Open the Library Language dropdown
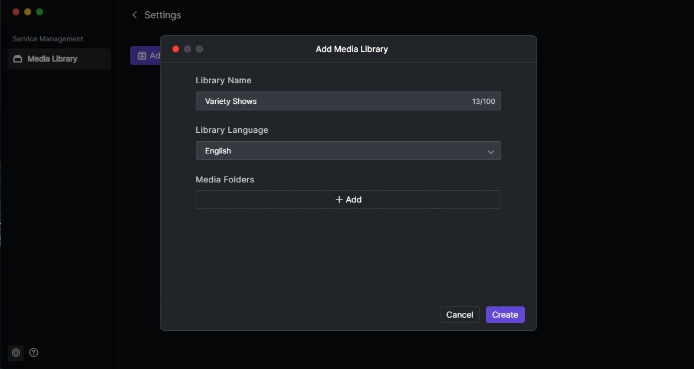 pos(348,151)
